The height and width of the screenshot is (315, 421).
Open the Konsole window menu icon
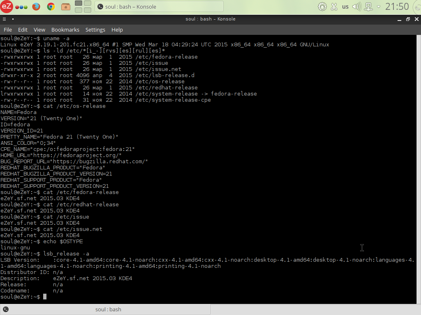pyautogui.click(x=4, y=19)
